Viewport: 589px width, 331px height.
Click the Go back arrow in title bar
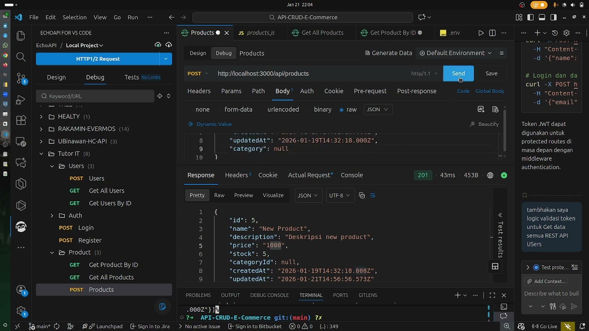[172, 17]
